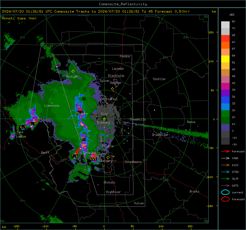Screen dimensions: 246x230
Task: Click the 'RockyMH' label on the map
Action: (x=72, y=77)
